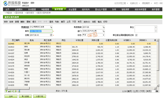Click the add-row icon beside the filter icon
Image resolution: width=164 pixels, height=98 pixels.
pyautogui.click(x=9, y=91)
